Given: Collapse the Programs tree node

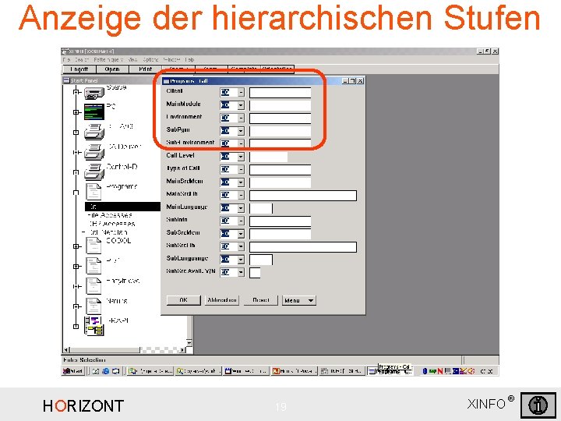Looking at the screenshot, I should (x=76, y=193).
